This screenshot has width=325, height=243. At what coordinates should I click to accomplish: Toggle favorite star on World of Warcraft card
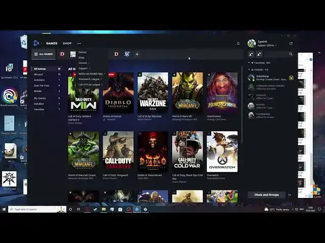[175, 74]
